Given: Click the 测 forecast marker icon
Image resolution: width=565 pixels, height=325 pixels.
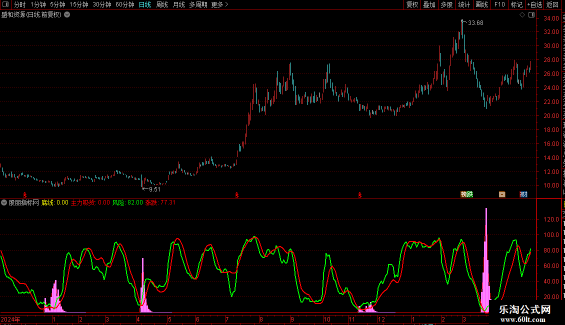Looking at the screenshot, I should (523, 194).
